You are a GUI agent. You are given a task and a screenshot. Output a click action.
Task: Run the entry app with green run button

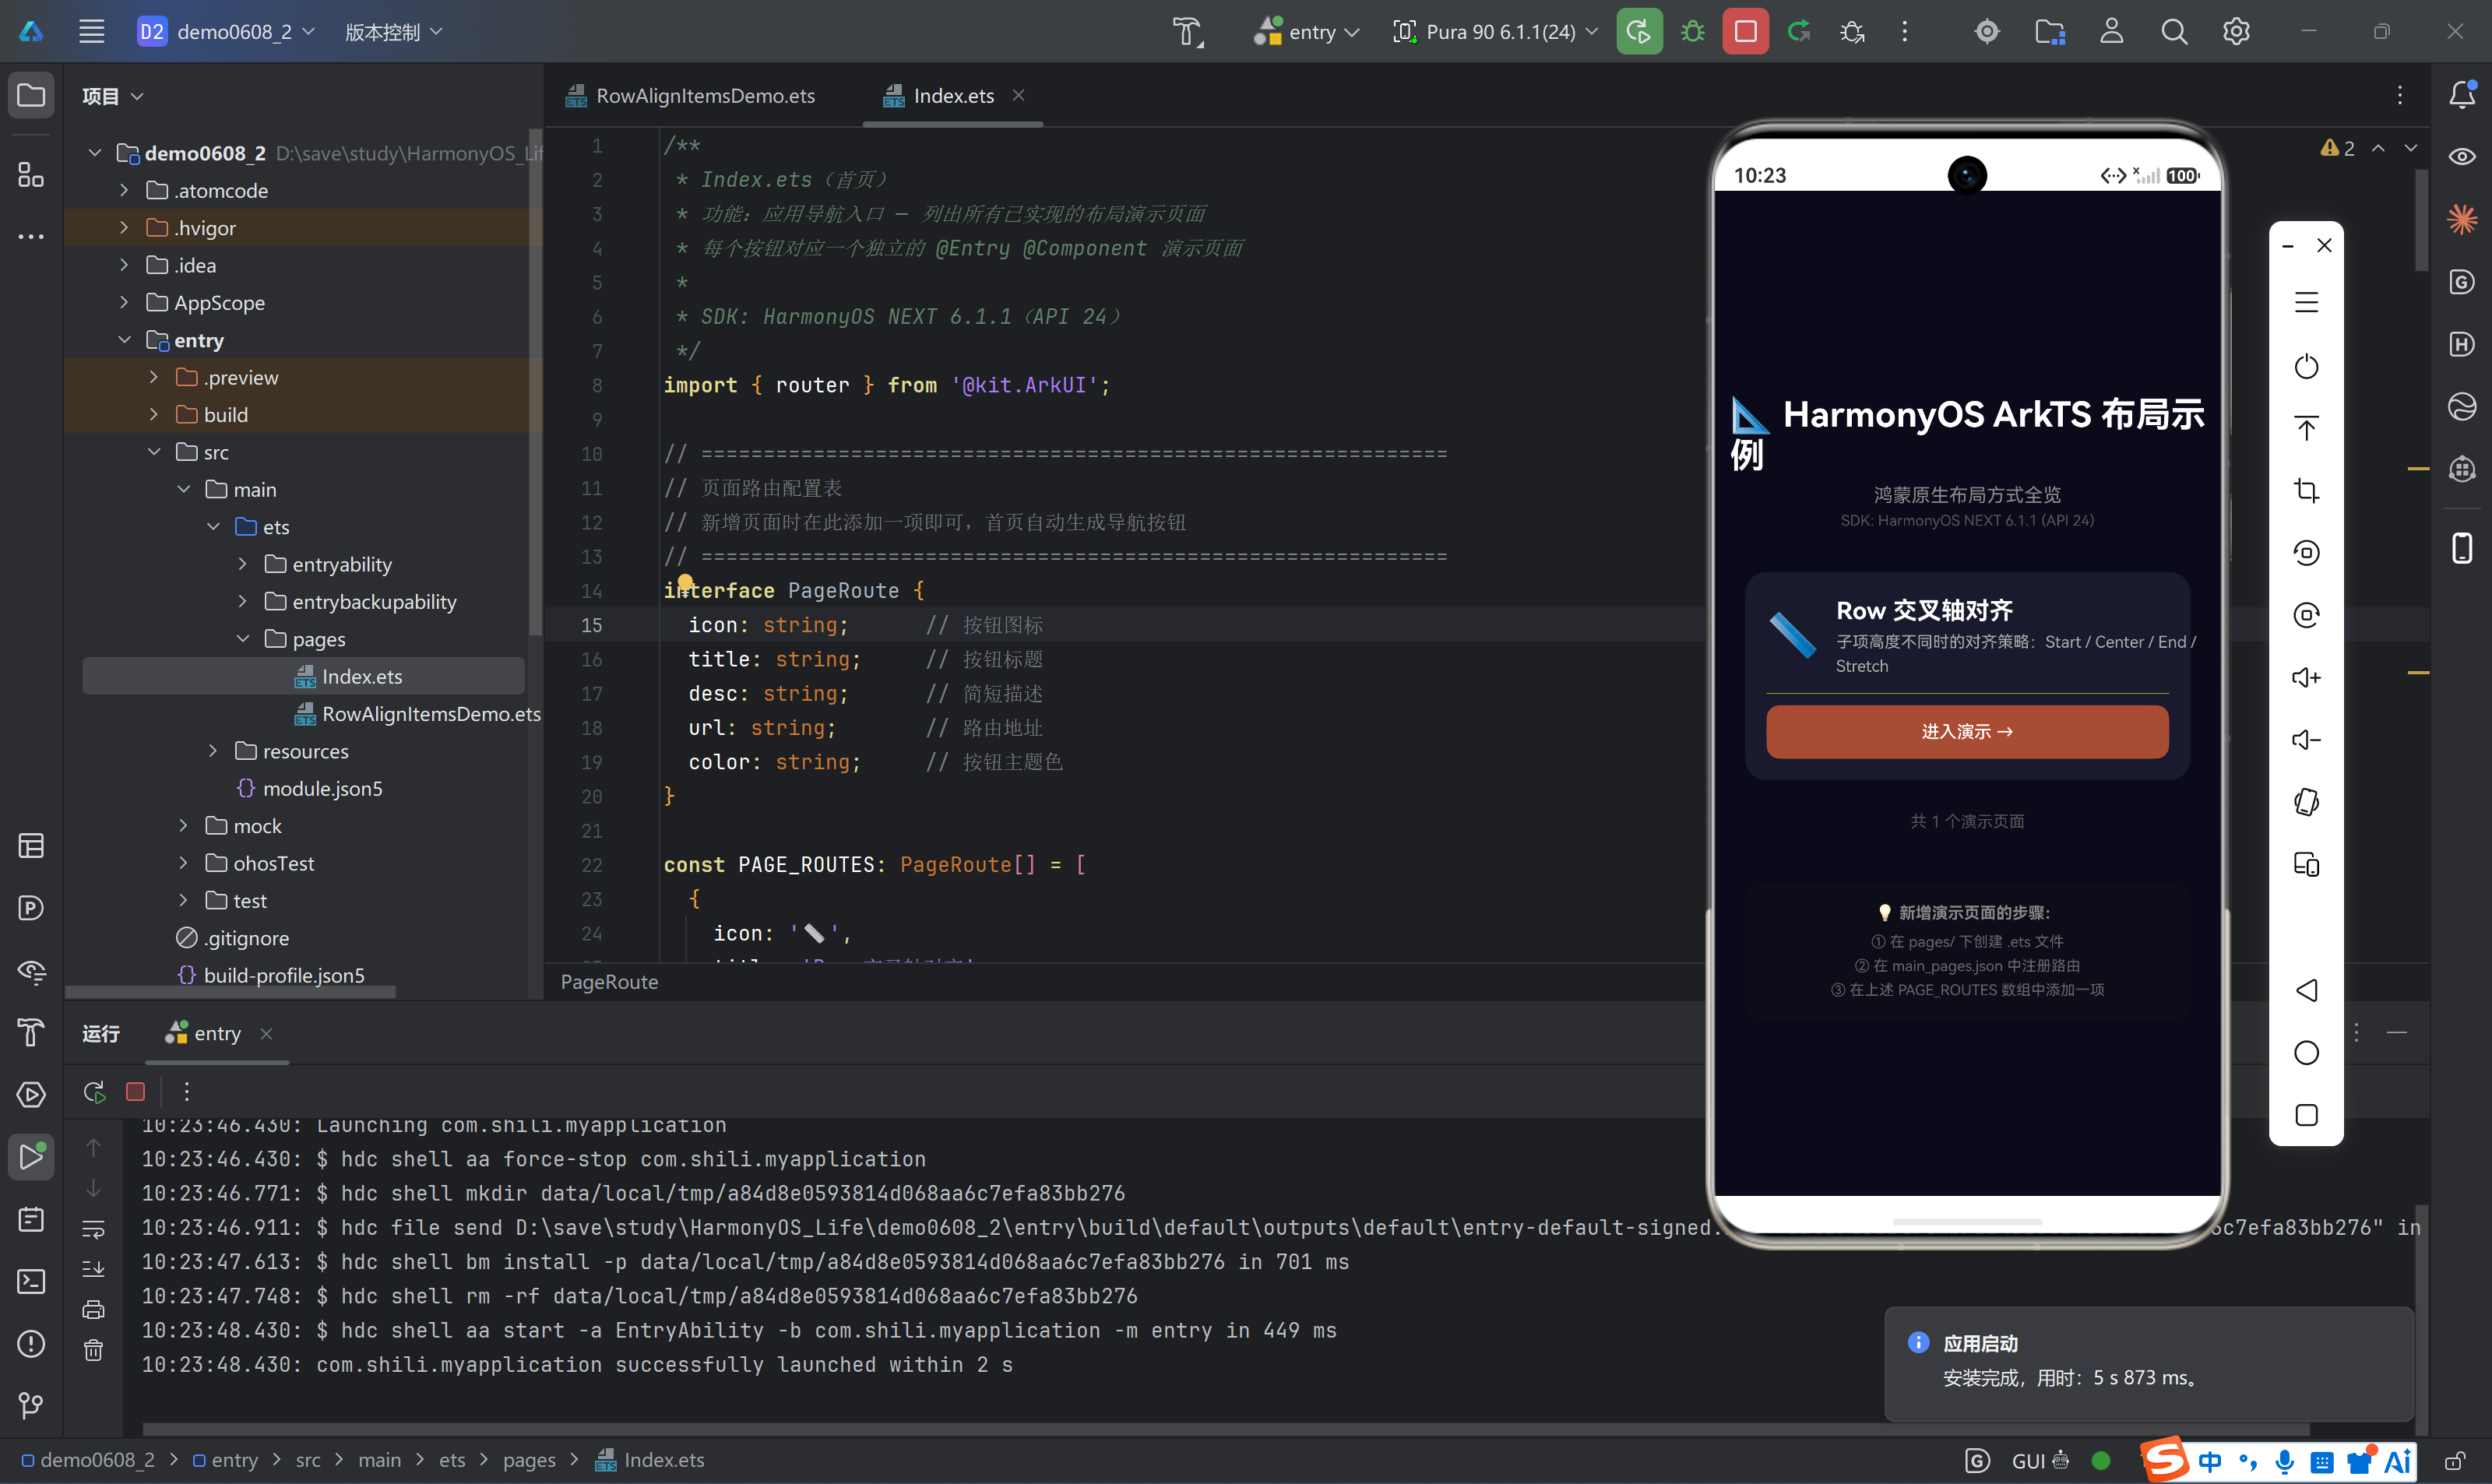(1639, 32)
